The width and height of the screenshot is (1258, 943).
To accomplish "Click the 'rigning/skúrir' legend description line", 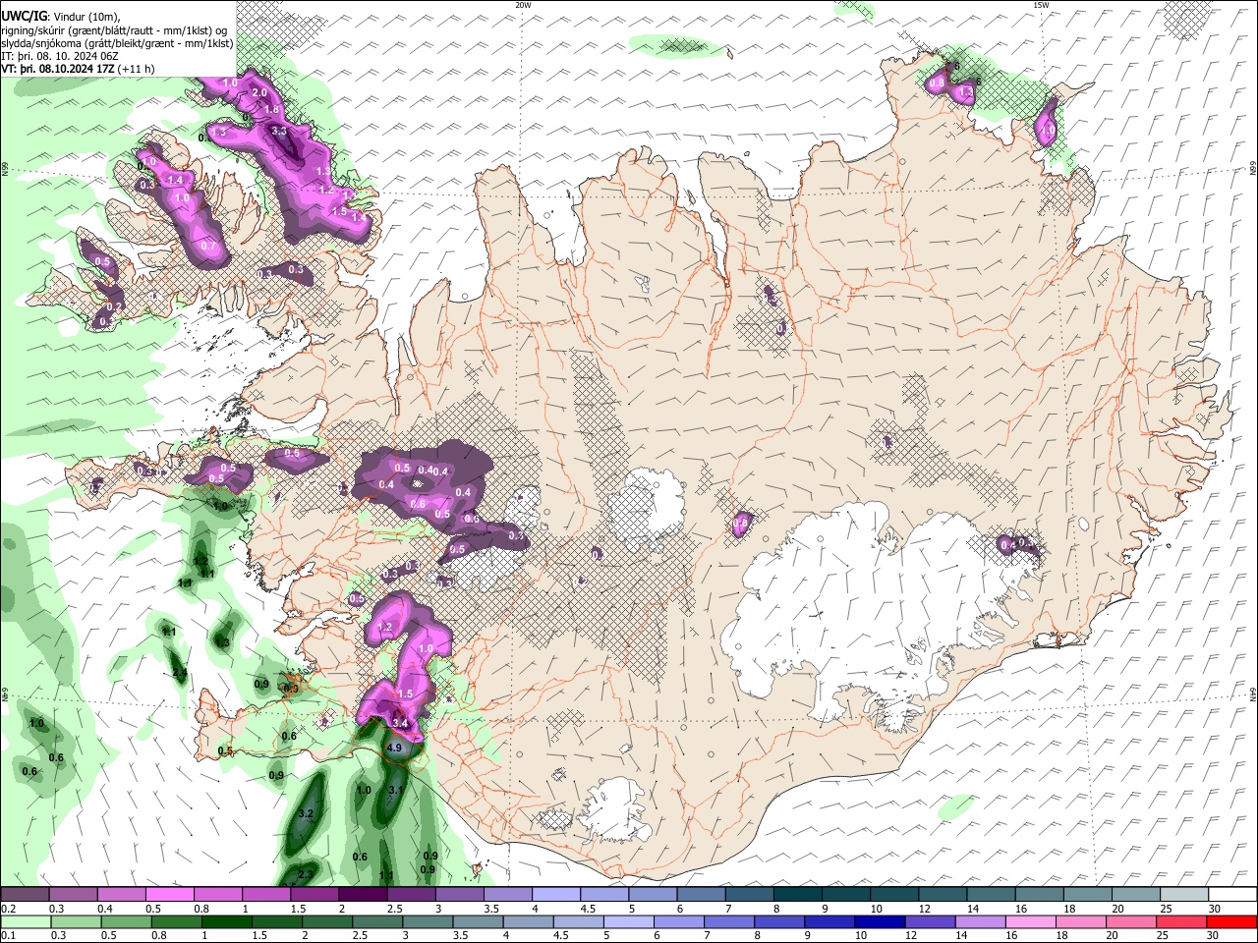I will 114,29.
